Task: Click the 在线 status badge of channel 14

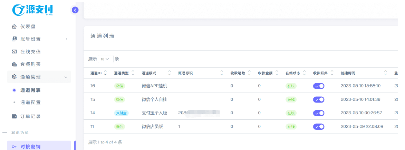Action: [x=291, y=113]
